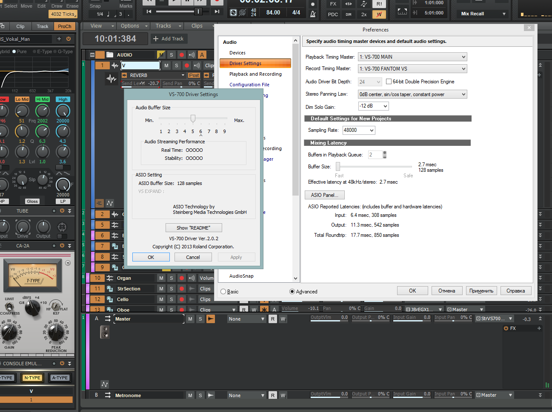The height and width of the screenshot is (412, 552).
Task: Select the Advanced radio button
Action: tap(292, 292)
